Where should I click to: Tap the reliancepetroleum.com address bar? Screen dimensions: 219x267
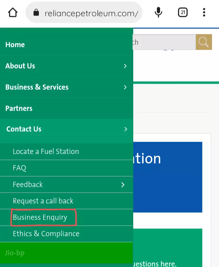click(84, 12)
